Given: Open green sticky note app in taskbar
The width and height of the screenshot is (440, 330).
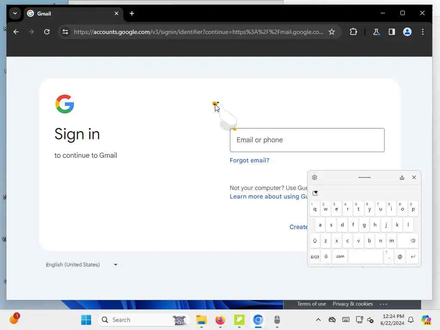Looking at the screenshot, I should point(239,320).
